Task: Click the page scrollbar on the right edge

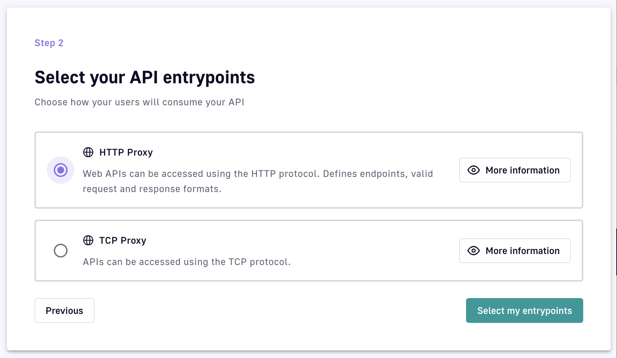Action: point(616,251)
